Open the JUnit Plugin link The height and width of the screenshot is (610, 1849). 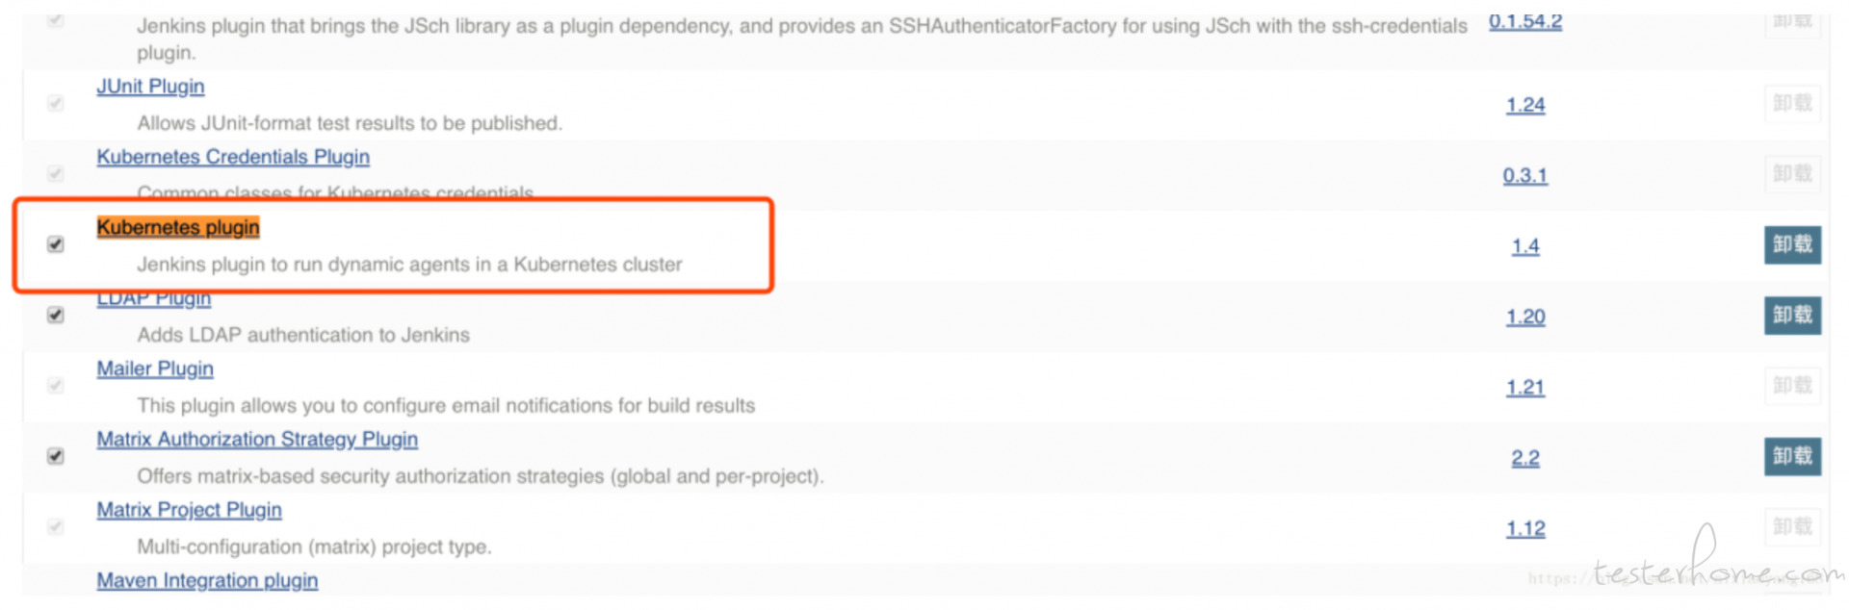coord(150,87)
